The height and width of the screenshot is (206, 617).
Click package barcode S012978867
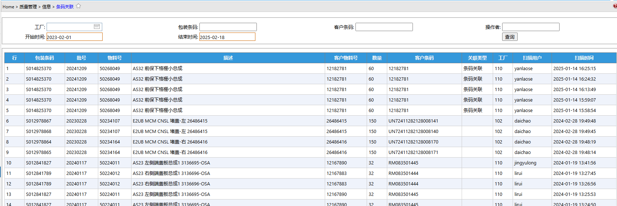click(39, 121)
